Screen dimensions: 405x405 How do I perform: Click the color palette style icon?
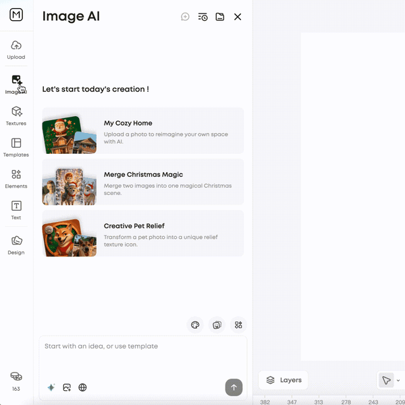195,325
